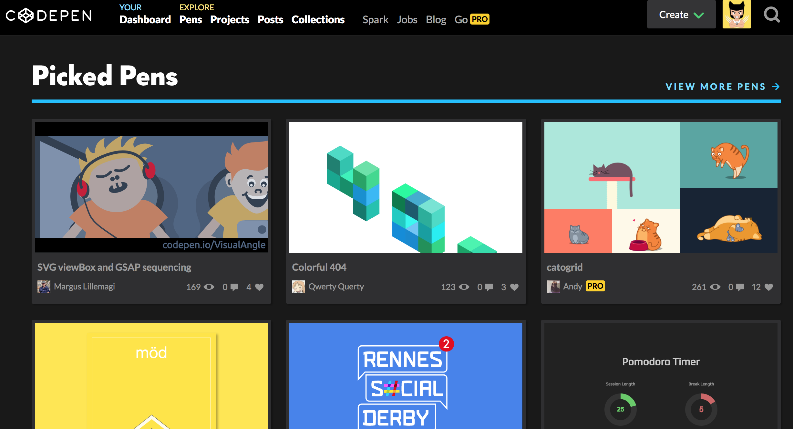Click the Go PRO link
This screenshot has height=429, width=793.
[x=472, y=20]
